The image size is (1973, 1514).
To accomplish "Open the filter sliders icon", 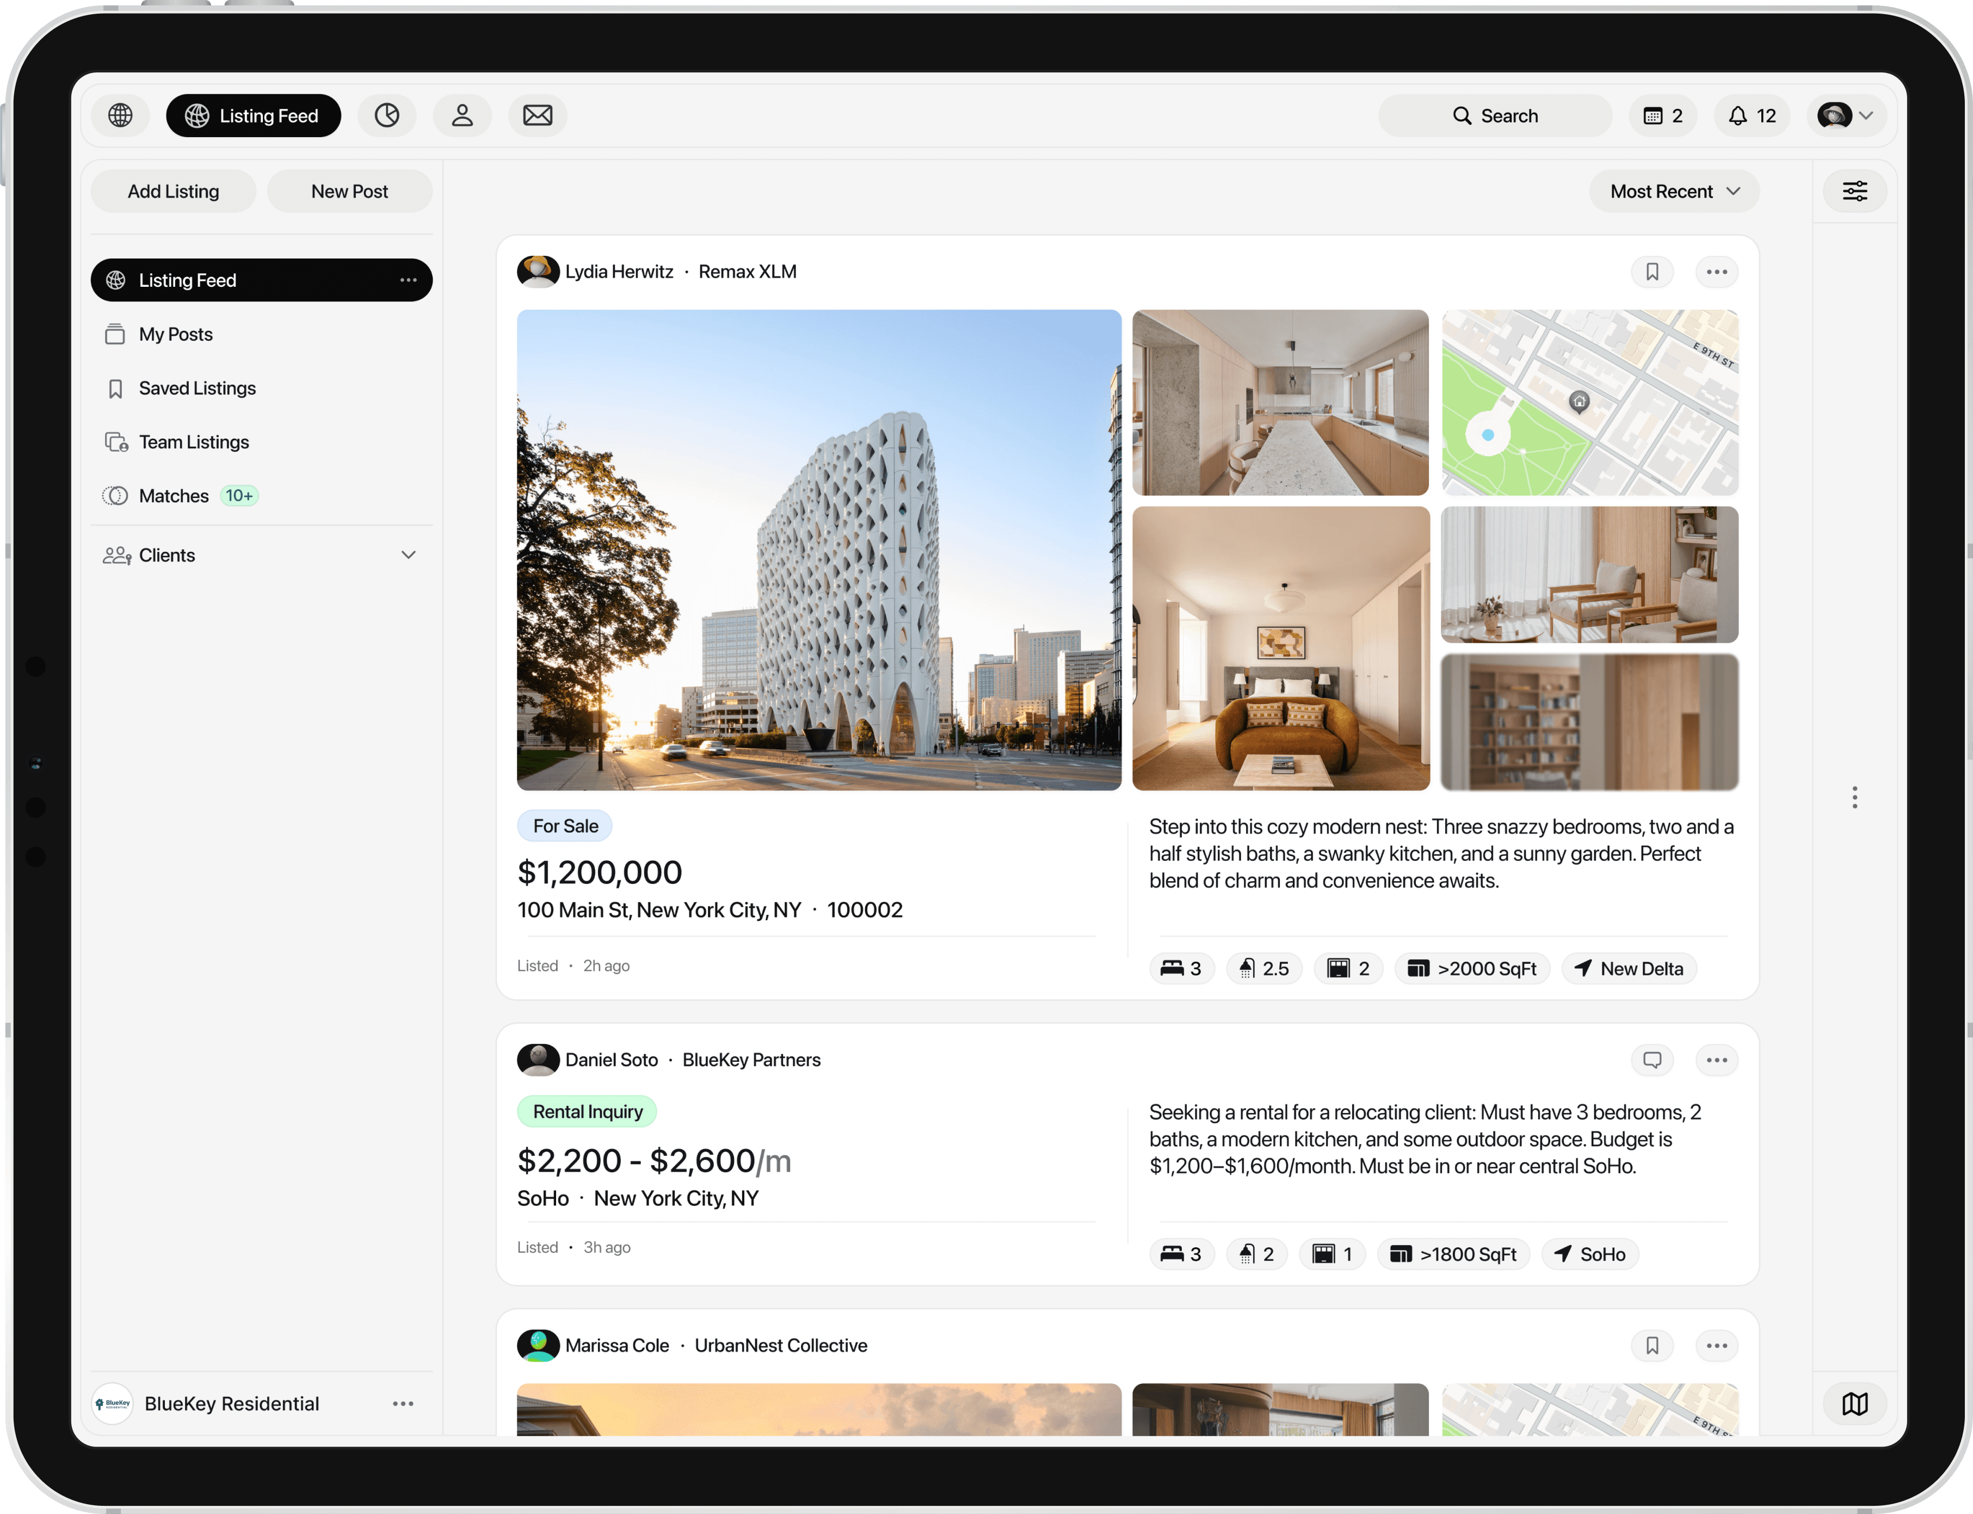I will pyautogui.click(x=1854, y=191).
